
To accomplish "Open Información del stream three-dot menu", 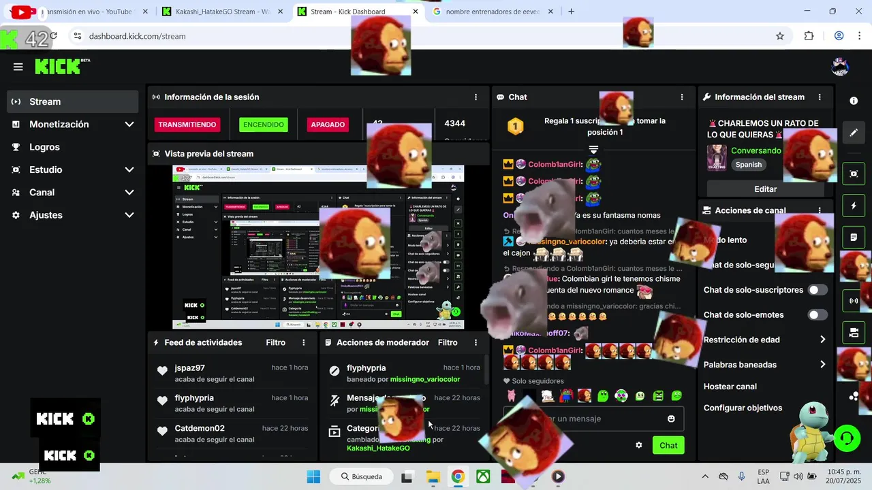I will pyautogui.click(x=820, y=97).
